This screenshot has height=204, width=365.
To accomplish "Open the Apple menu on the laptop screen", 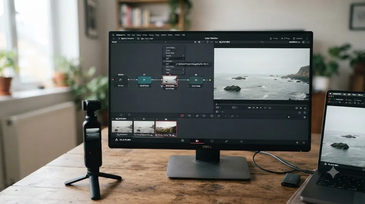I will [x=330, y=93].
